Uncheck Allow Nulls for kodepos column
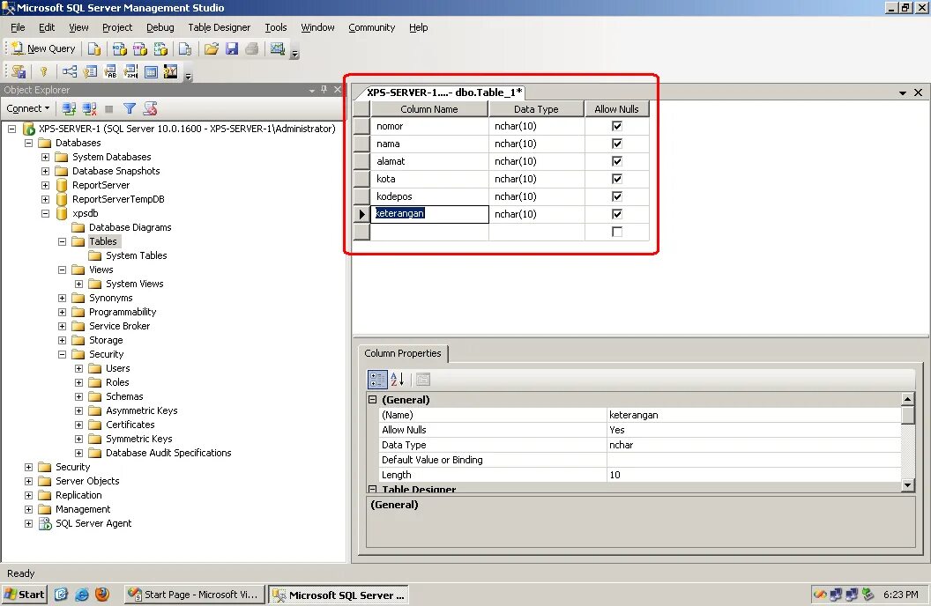The height and width of the screenshot is (606, 931). coord(617,196)
